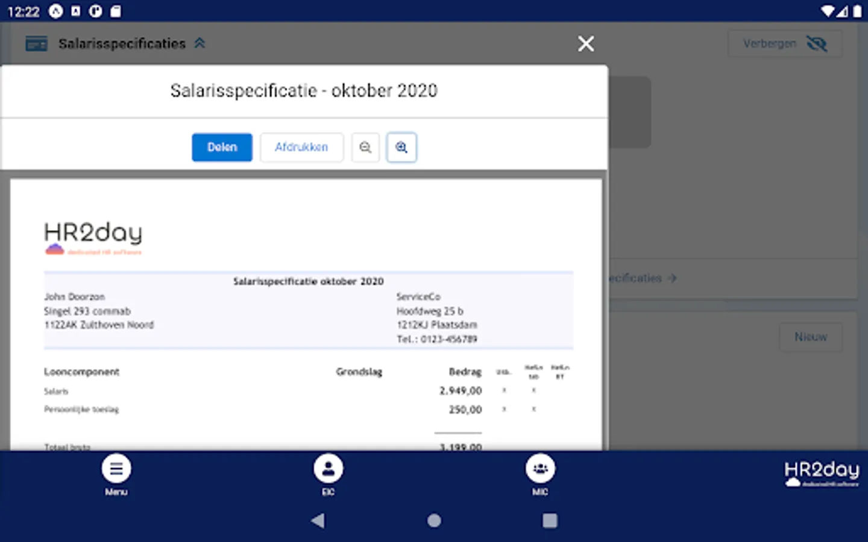The height and width of the screenshot is (542, 868).
Task: Tap Android home navigation button
Action: pyautogui.click(x=434, y=520)
